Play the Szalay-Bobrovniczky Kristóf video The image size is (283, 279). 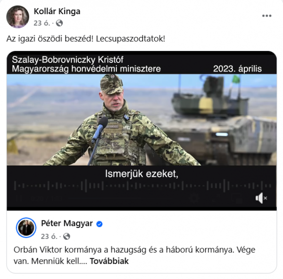(141, 120)
